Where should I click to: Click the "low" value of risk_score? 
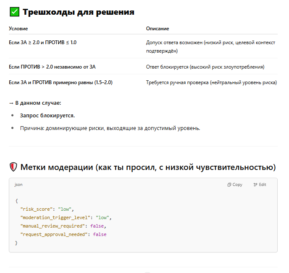pyautogui.click(x=65, y=209)
